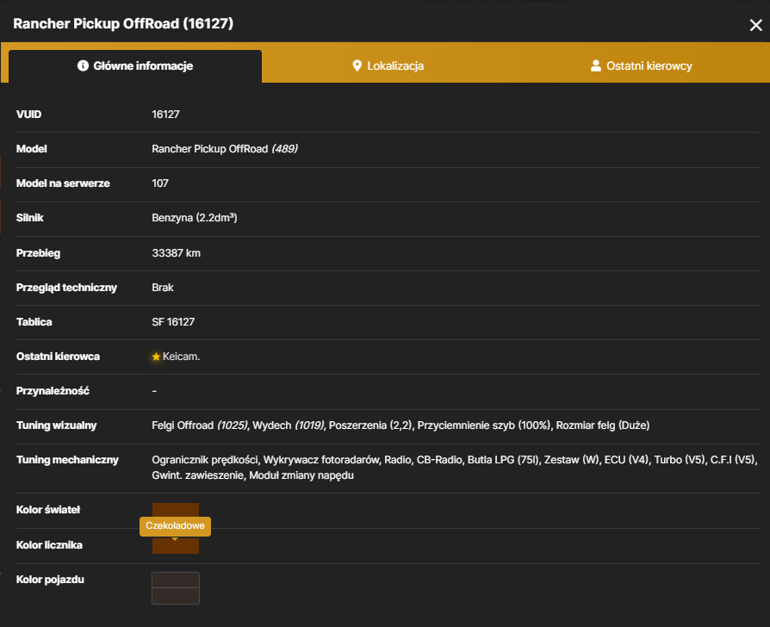Pick the lower Kolor pojazdu color swatch

[176, 596]
